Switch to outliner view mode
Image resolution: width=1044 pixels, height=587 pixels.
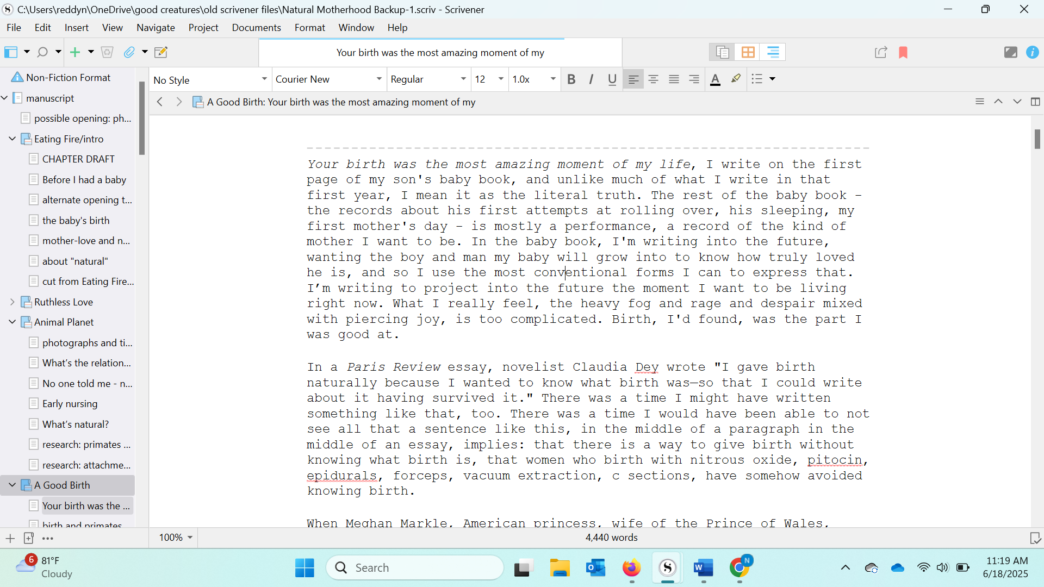(x=773, y=52)
